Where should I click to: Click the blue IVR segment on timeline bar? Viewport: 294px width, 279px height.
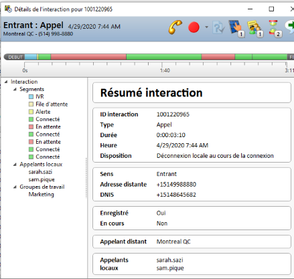(31, 57)
